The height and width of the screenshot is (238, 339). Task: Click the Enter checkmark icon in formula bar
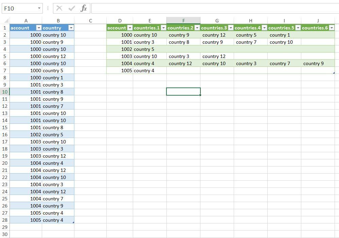[72, 8]
